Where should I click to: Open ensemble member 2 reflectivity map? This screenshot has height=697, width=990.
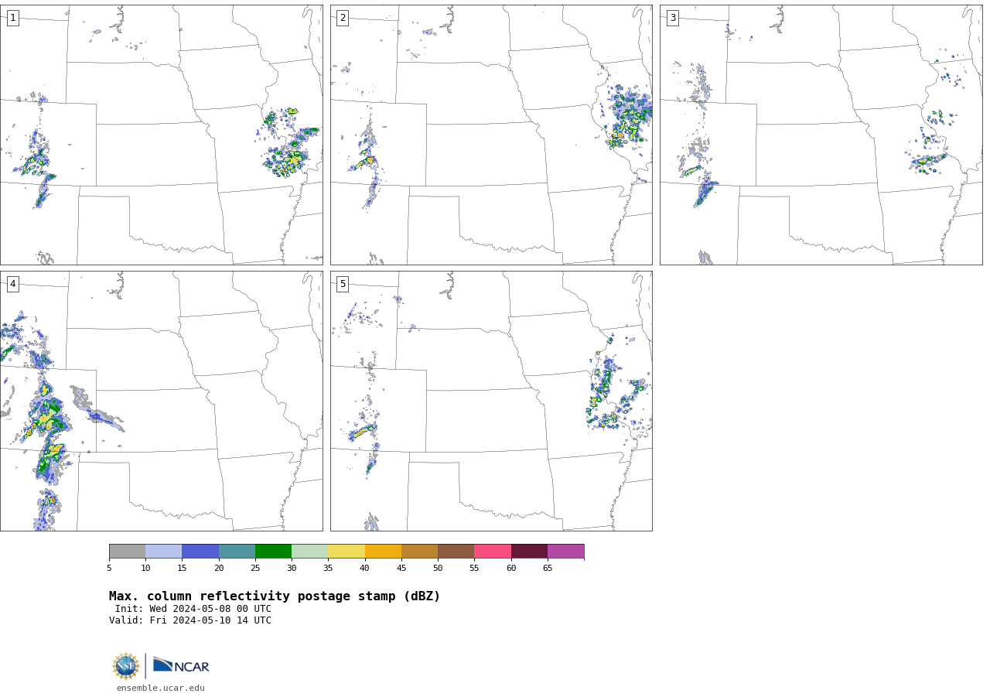point(491,135)
